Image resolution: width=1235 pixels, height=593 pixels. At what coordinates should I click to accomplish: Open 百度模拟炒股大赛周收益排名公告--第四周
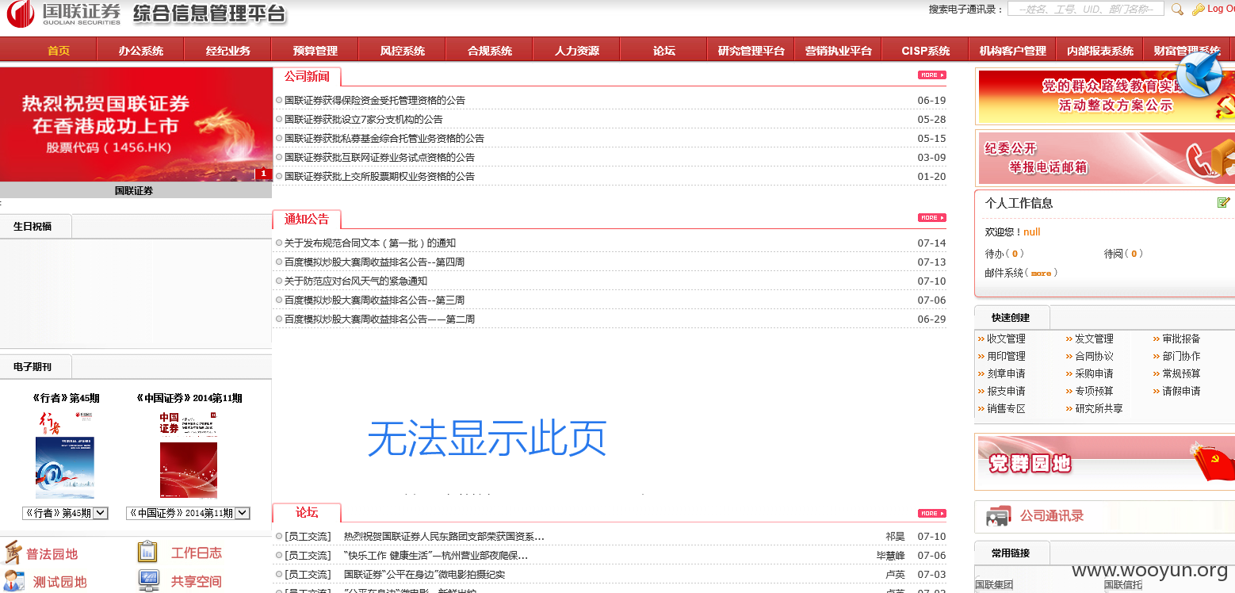point(375,262)
